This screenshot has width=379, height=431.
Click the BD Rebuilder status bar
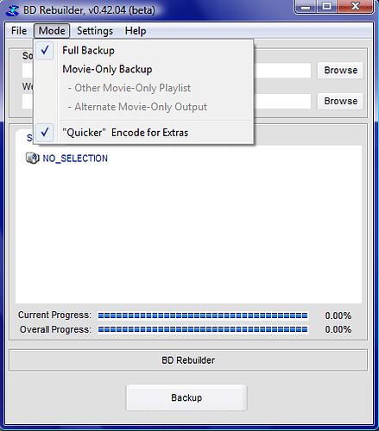pos(188,360)
